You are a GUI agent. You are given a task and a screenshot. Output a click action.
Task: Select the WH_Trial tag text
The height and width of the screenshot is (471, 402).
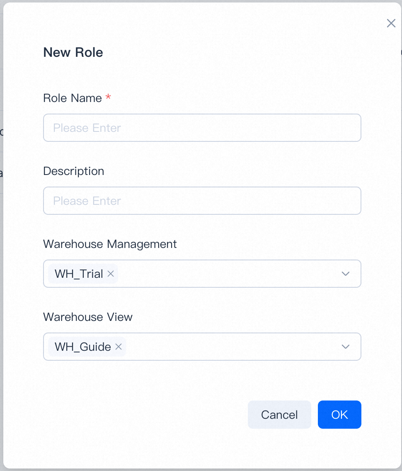click(79, 274)
